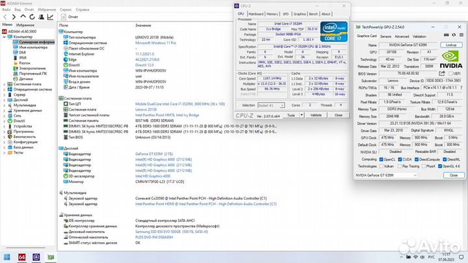Go up one level in AIDA64
The image size is (468, 263).
[23, 17]
